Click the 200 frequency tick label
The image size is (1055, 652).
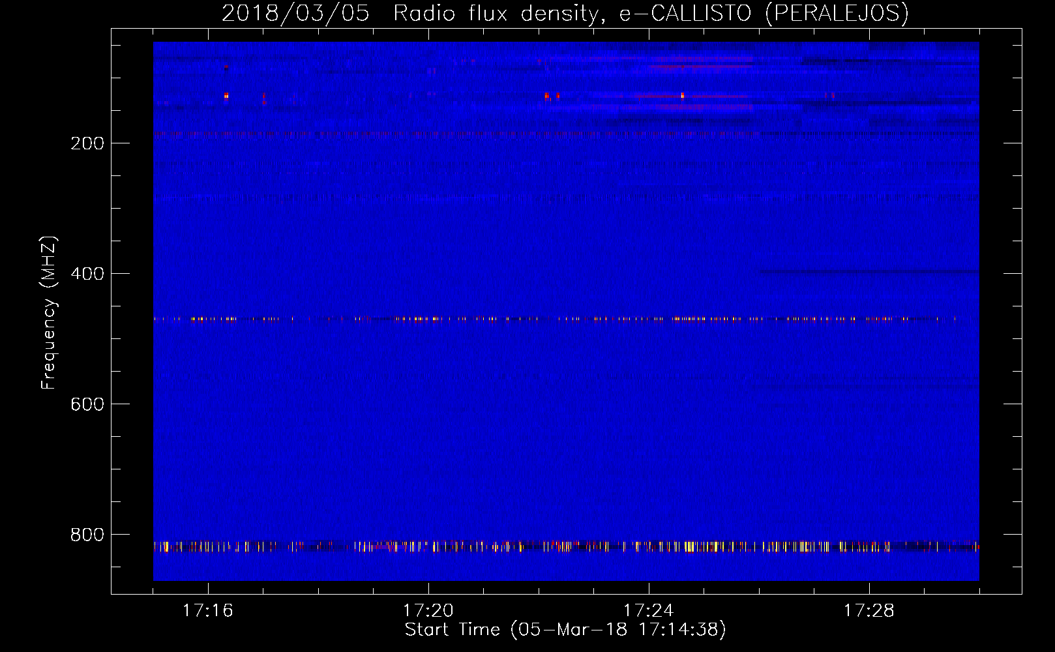tap(87, 143)
